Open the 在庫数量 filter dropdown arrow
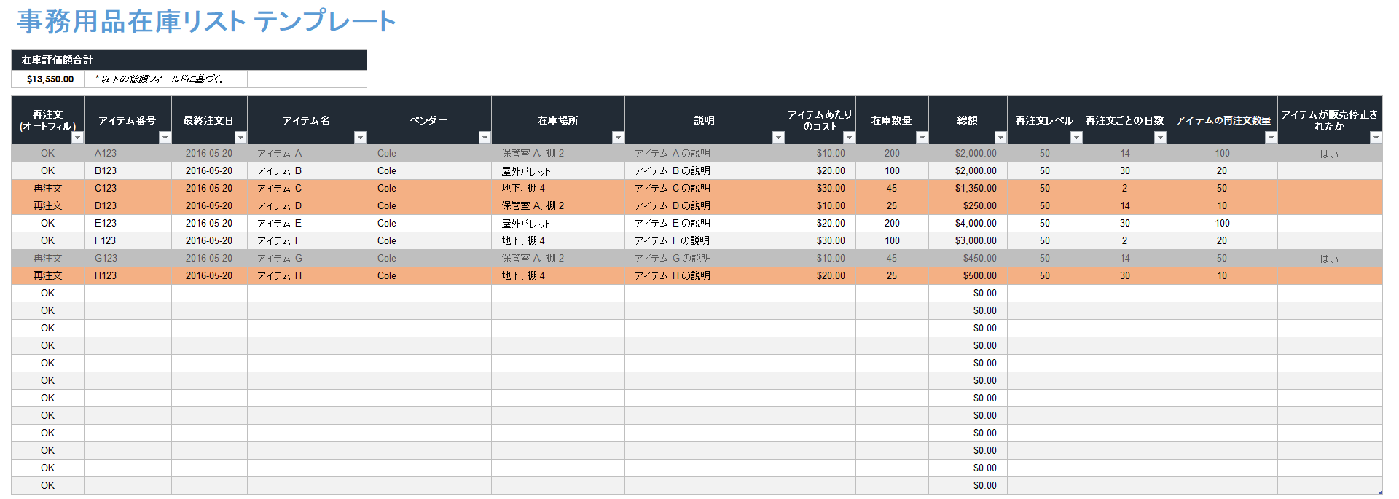 pos(922,138)
